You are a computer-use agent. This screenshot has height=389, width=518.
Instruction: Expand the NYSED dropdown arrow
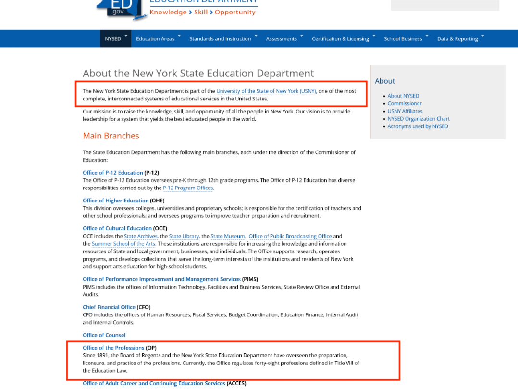(x=126, y=36)
